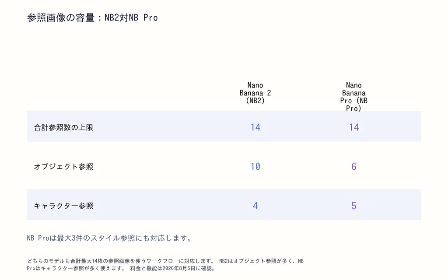Select NB Pro value 5 in キャラクター参照 row

pos(353,206)
